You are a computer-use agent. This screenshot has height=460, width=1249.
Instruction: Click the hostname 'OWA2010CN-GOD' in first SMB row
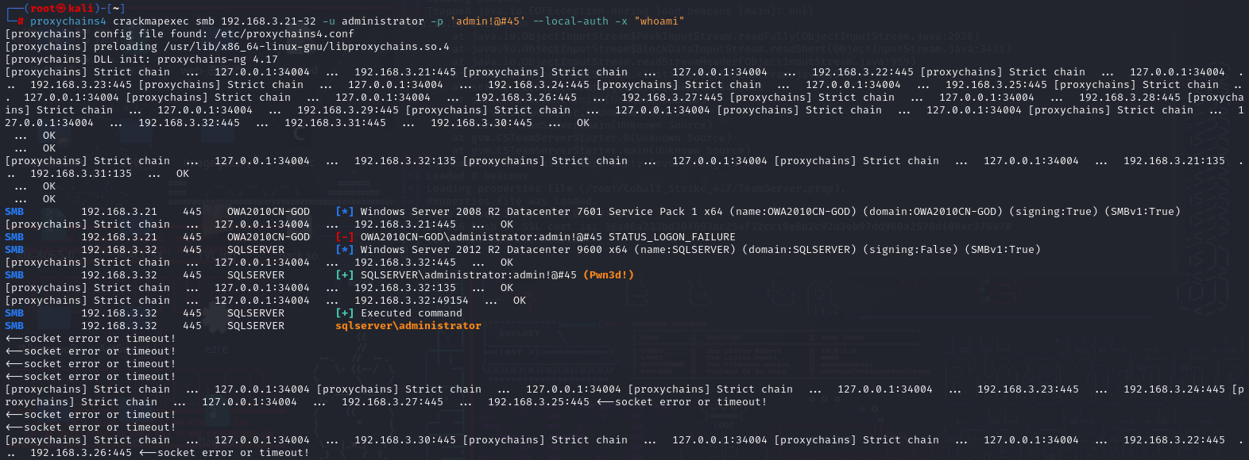coord(268,212)
